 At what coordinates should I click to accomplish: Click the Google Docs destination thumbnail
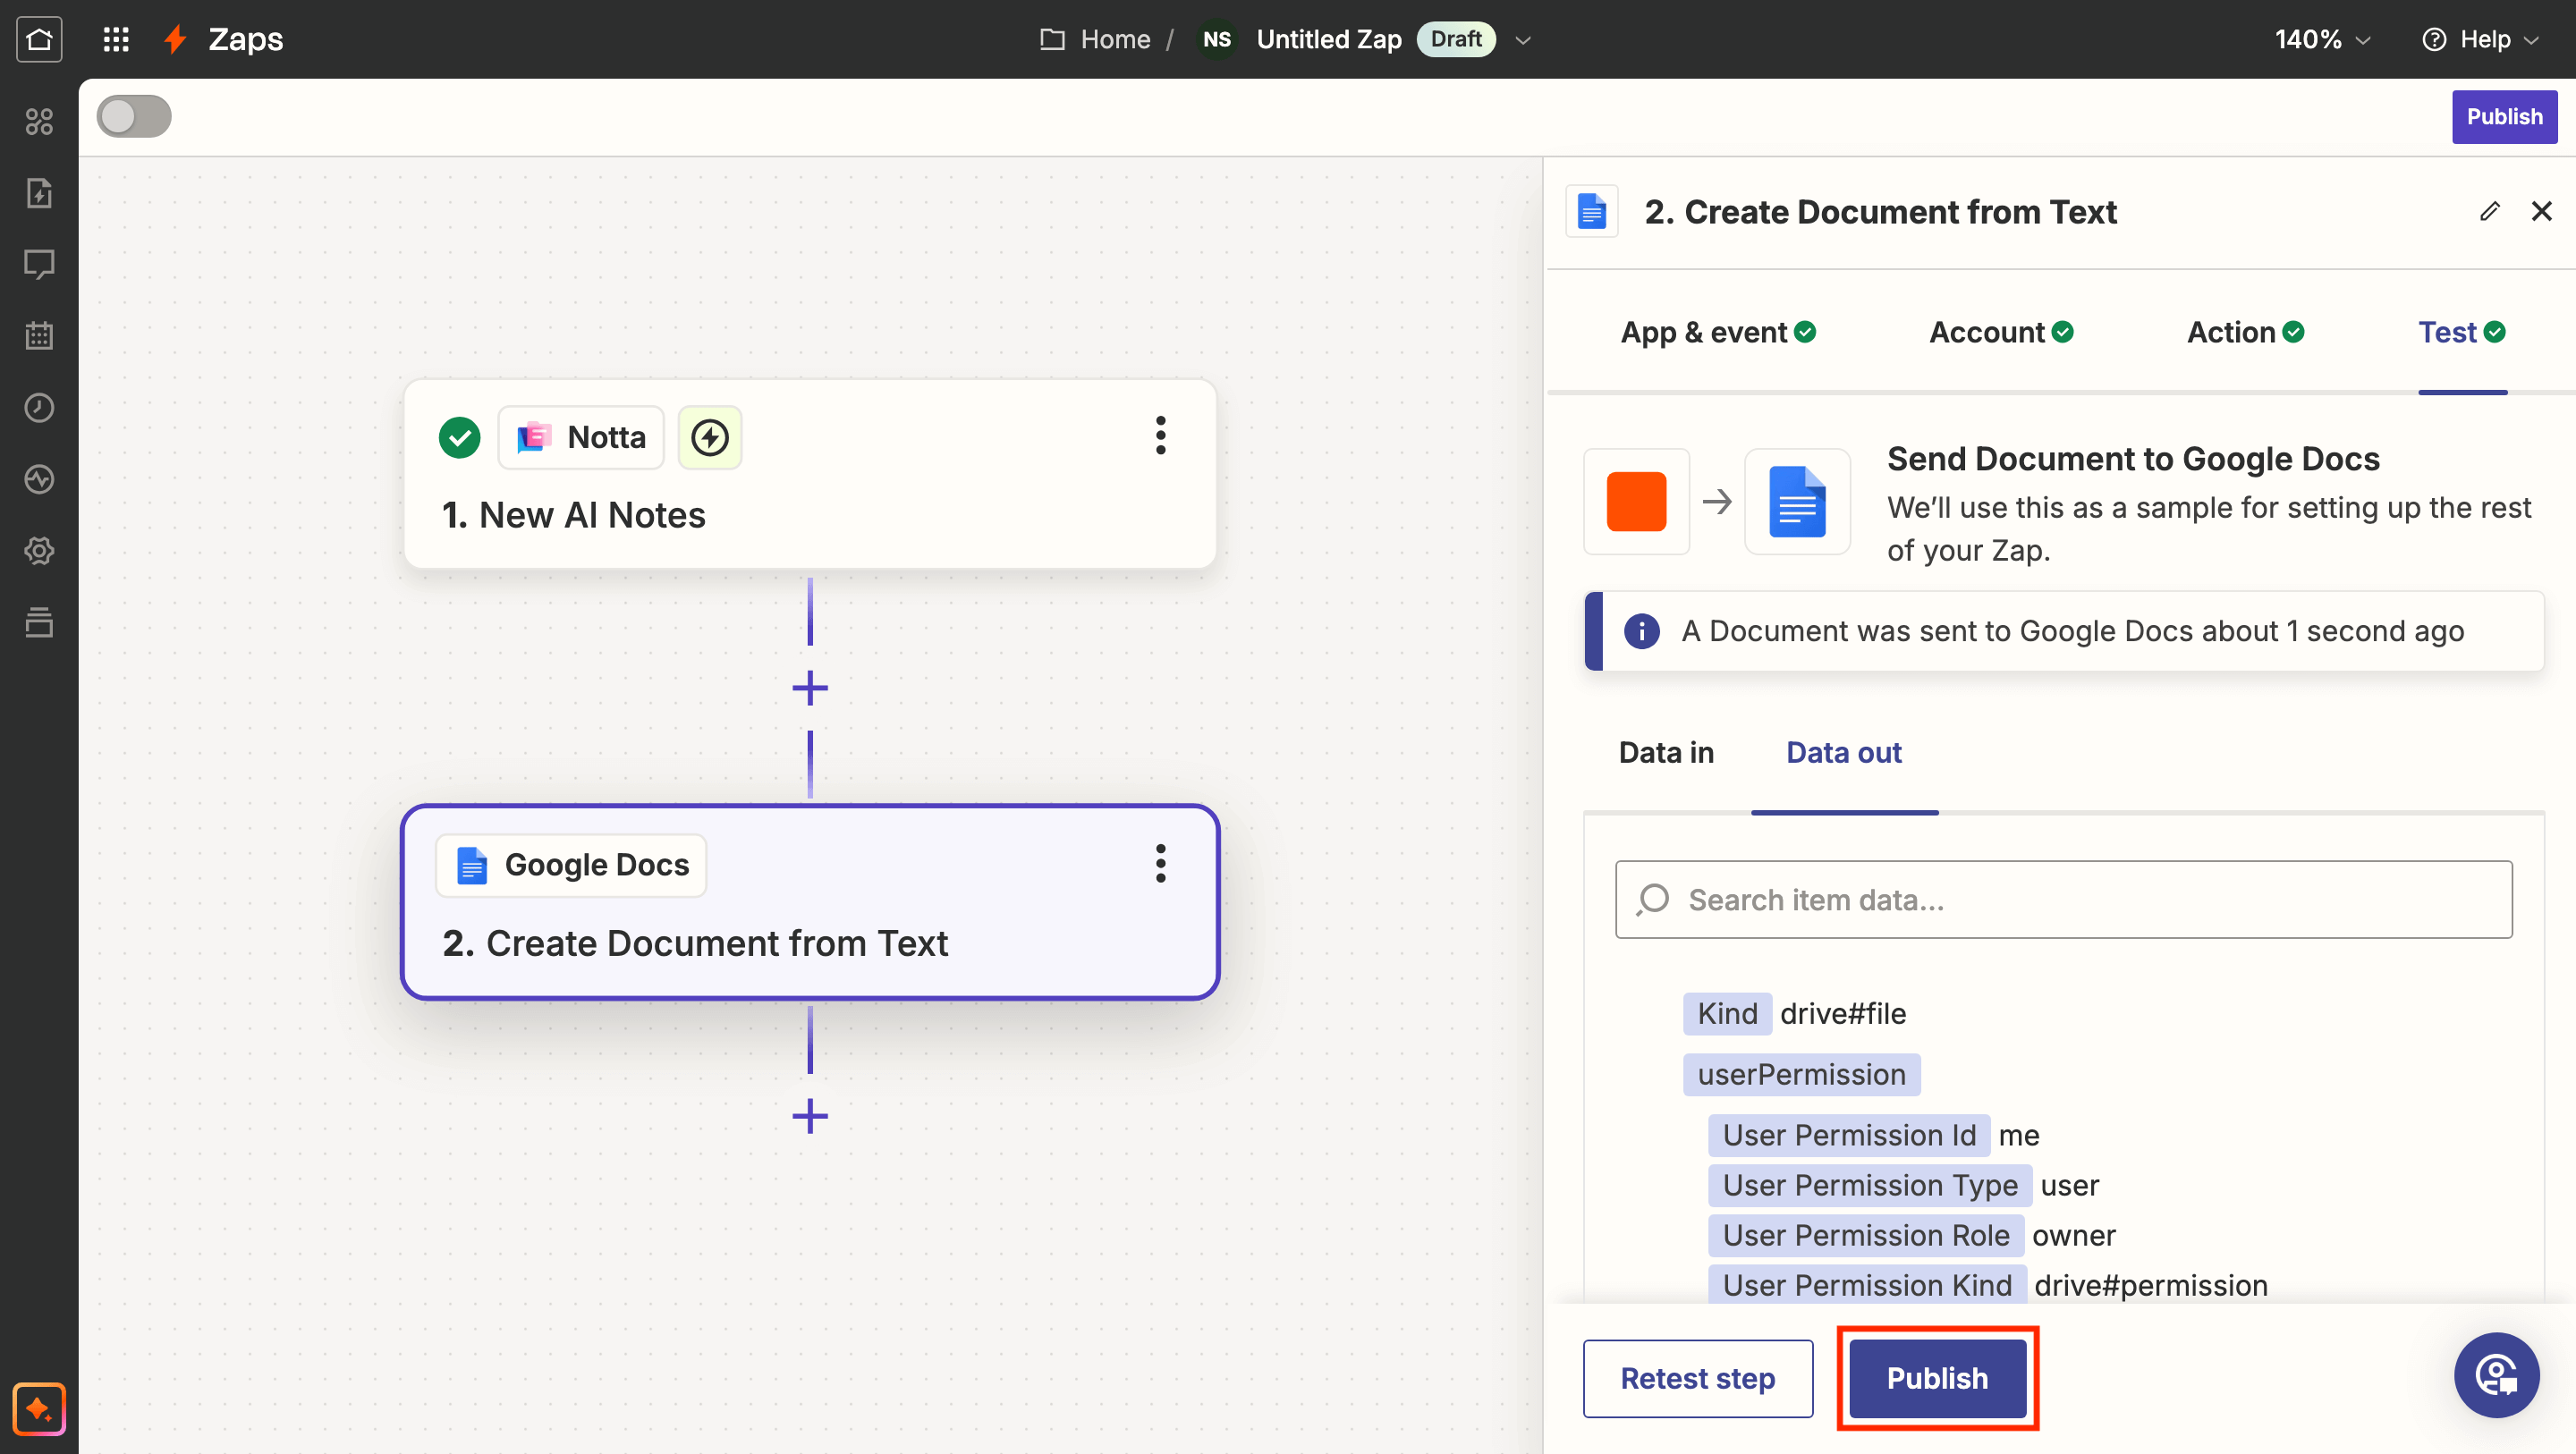[1797, 501]
